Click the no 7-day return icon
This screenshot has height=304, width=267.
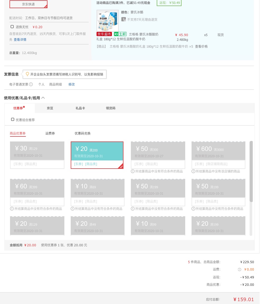click(x=123, y=19)
